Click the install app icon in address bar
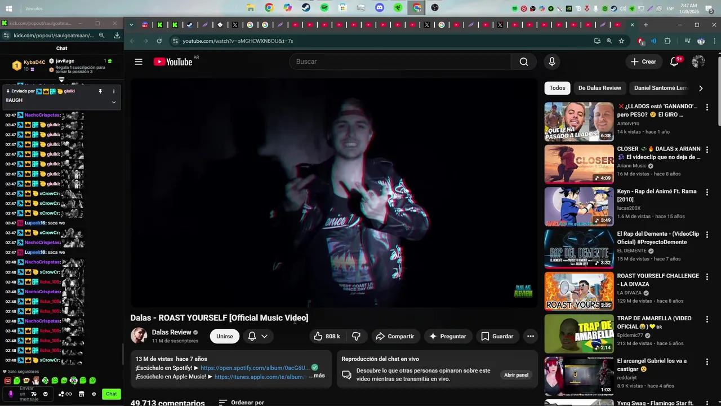 point(597,41)
